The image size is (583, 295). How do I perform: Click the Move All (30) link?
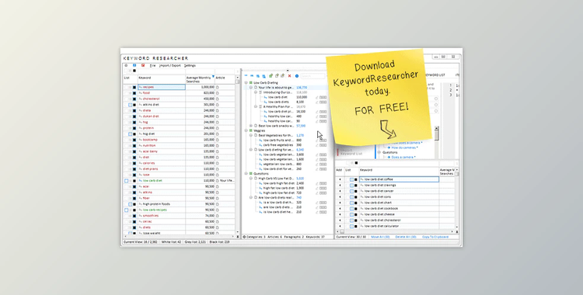tap(380, 237)
